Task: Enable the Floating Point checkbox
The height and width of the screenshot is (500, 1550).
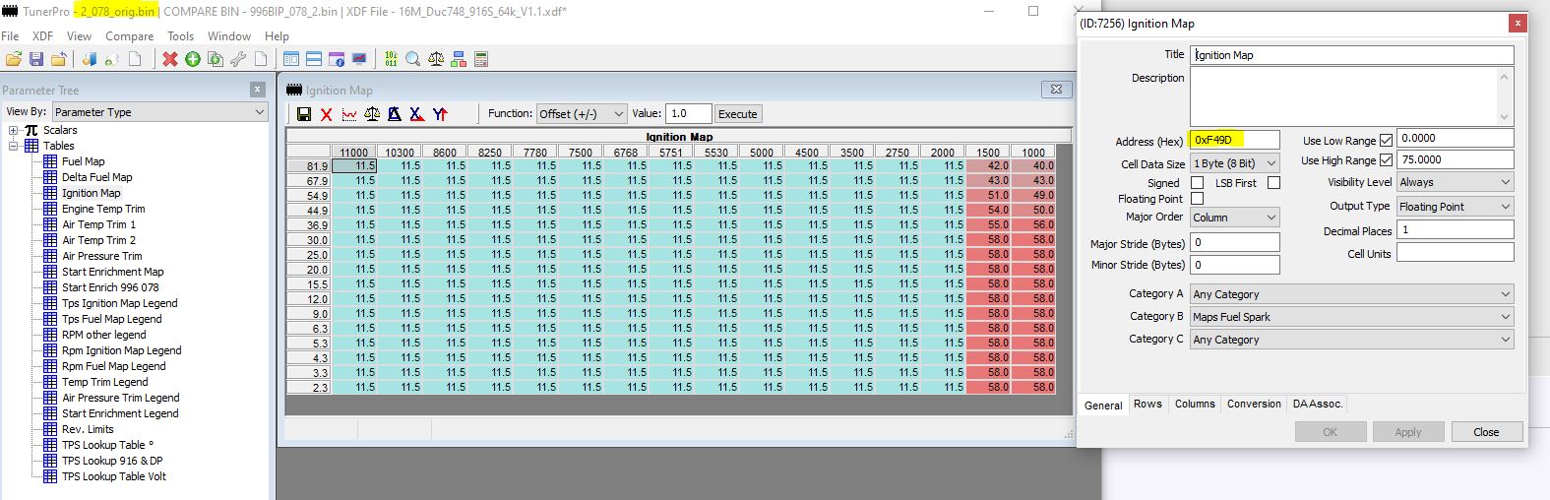Action: coord(1198,199)
